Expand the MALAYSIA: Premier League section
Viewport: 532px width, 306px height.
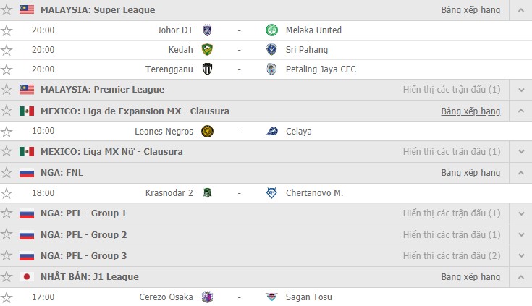point(521,90)
